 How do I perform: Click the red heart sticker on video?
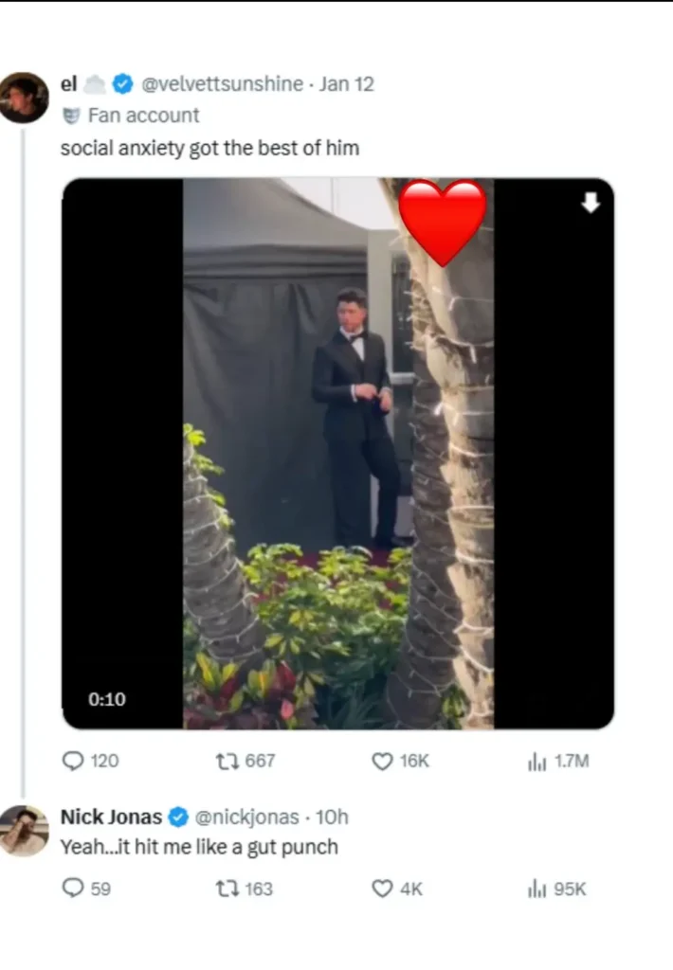coord(442,221)
